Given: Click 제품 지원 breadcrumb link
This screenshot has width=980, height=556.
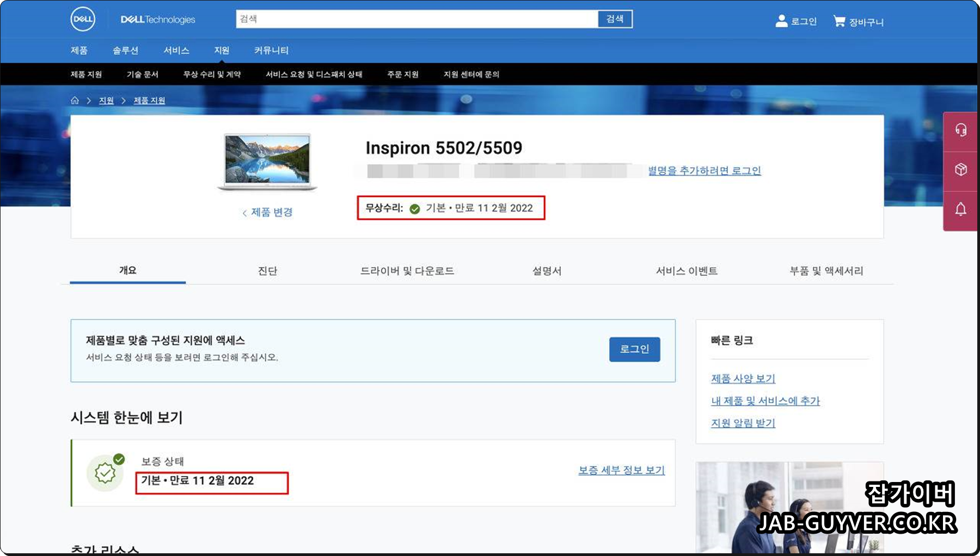Looking at the screenshot, I should pos(149,101).
